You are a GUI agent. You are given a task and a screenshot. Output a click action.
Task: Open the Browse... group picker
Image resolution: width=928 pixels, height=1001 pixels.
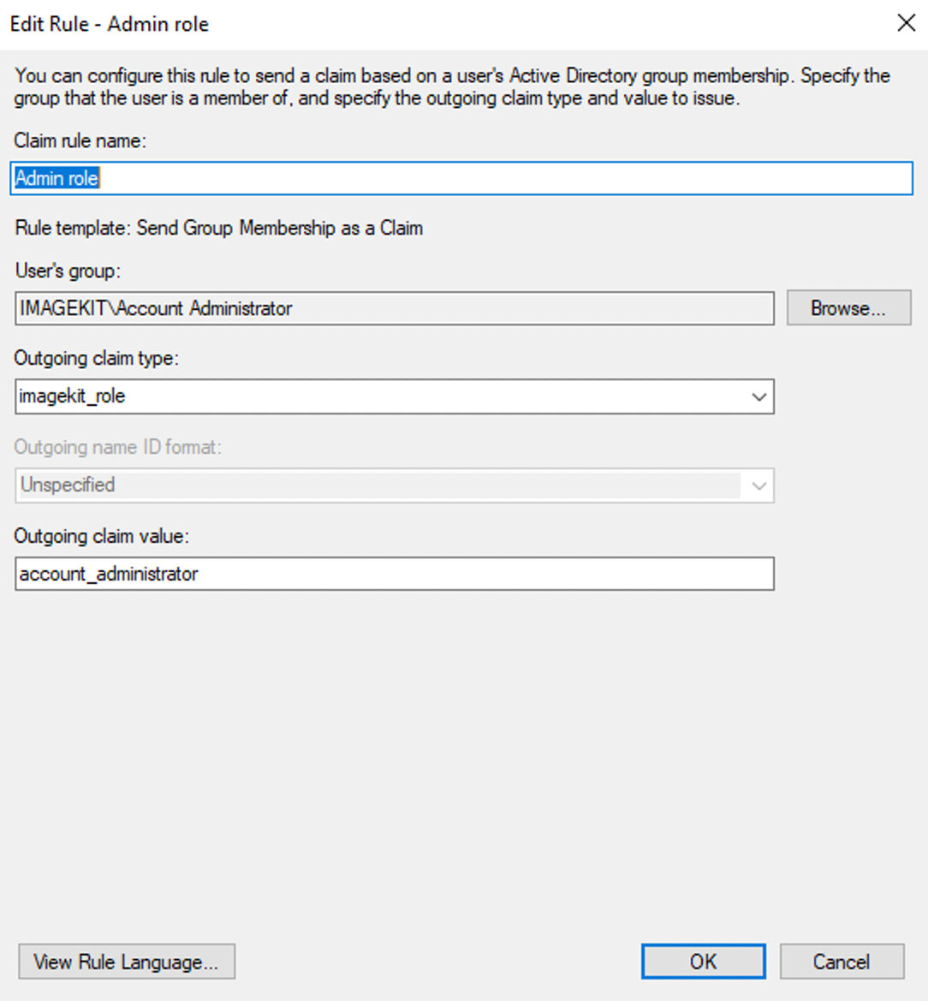coord(849,308)
